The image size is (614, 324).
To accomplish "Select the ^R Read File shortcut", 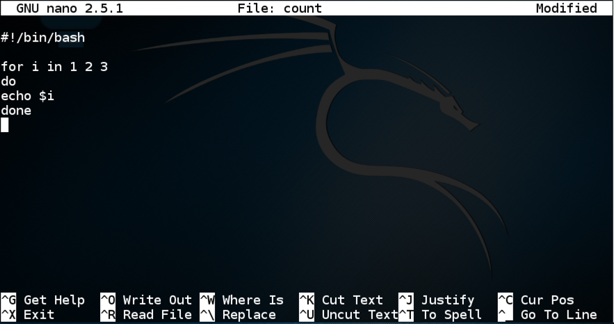I will click(x=146, y=314).
